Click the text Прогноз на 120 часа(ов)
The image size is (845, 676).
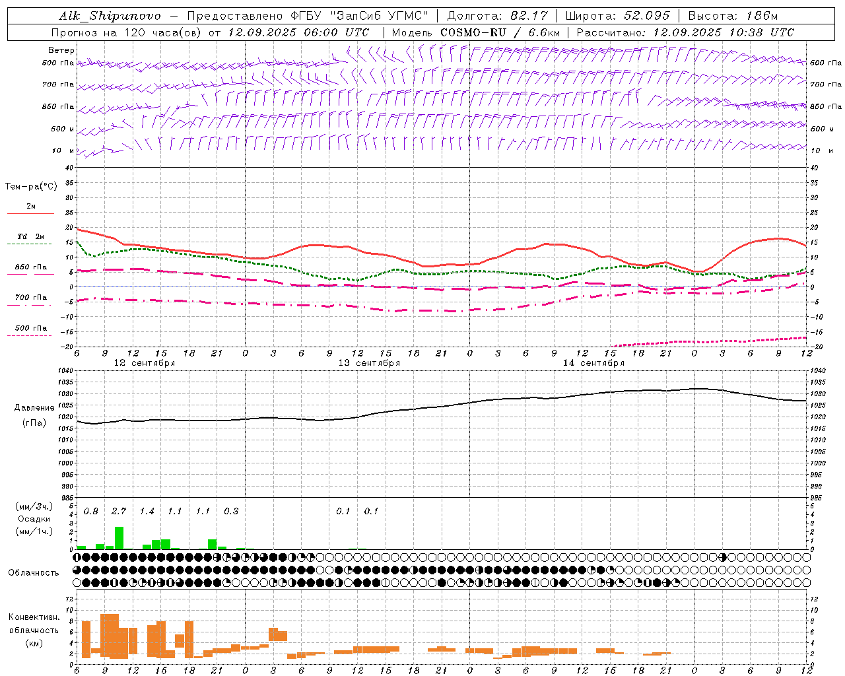coord(127,32)
